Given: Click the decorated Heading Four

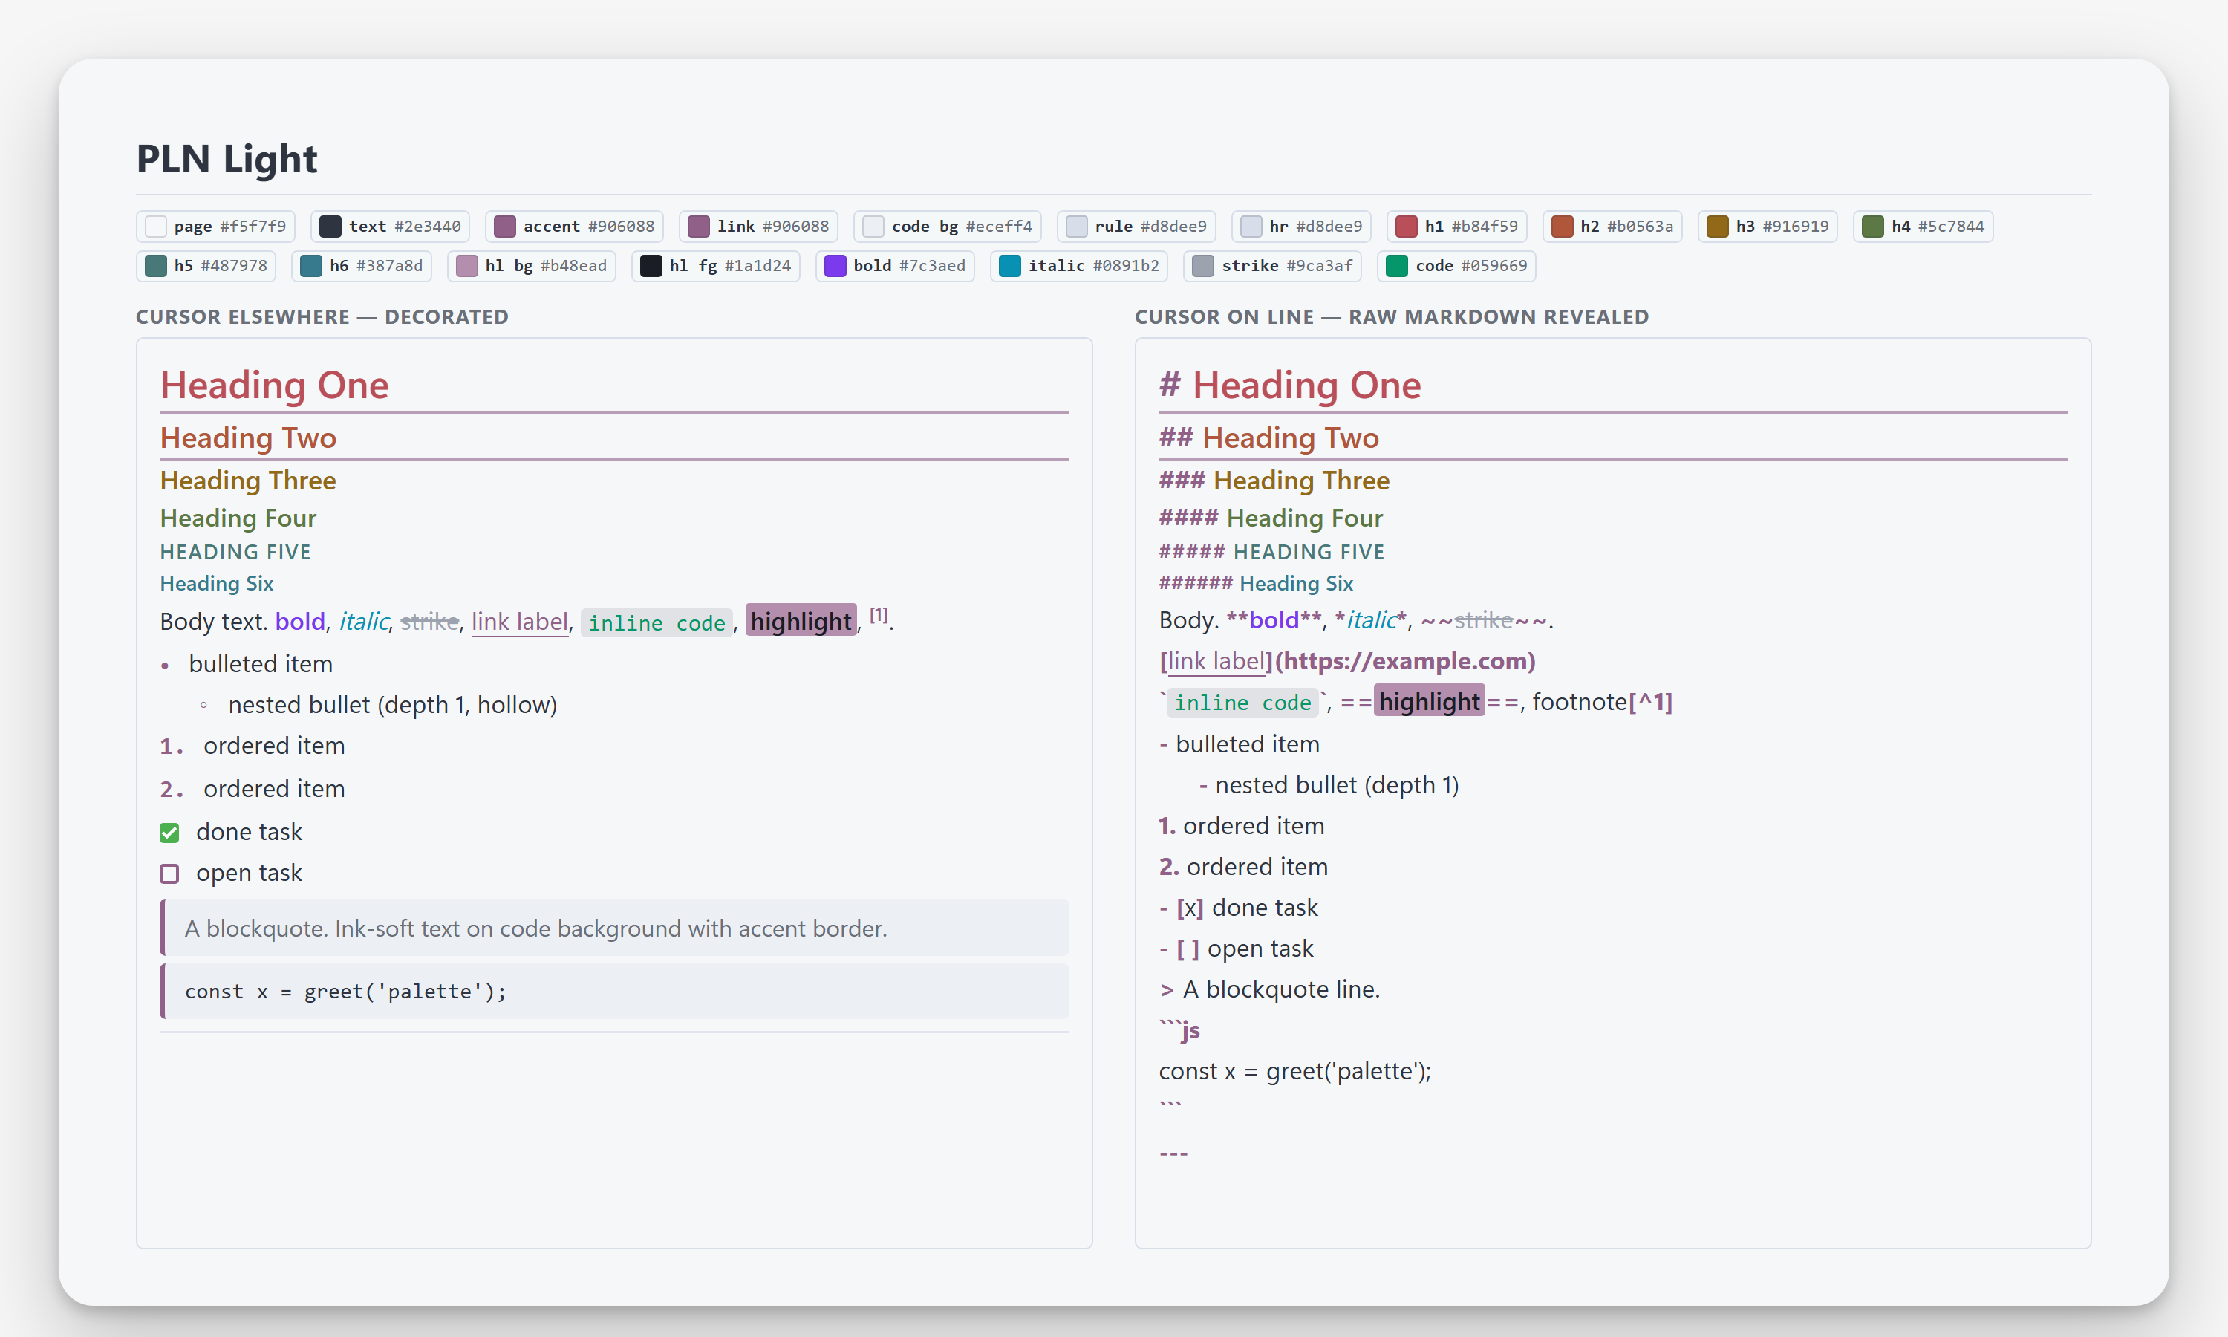Looking at the screenshot, I should click(x=238, y=518).
